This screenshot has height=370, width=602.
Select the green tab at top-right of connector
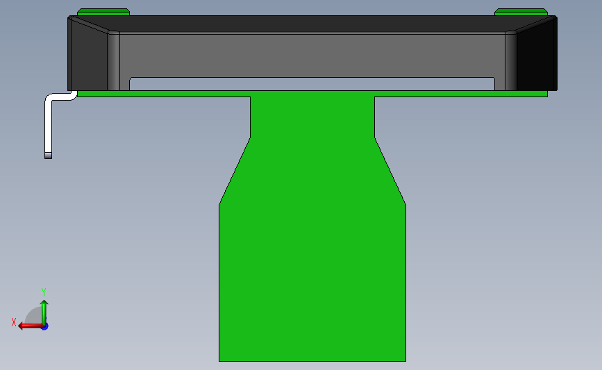pyautogui.click(x=521, y=12)
